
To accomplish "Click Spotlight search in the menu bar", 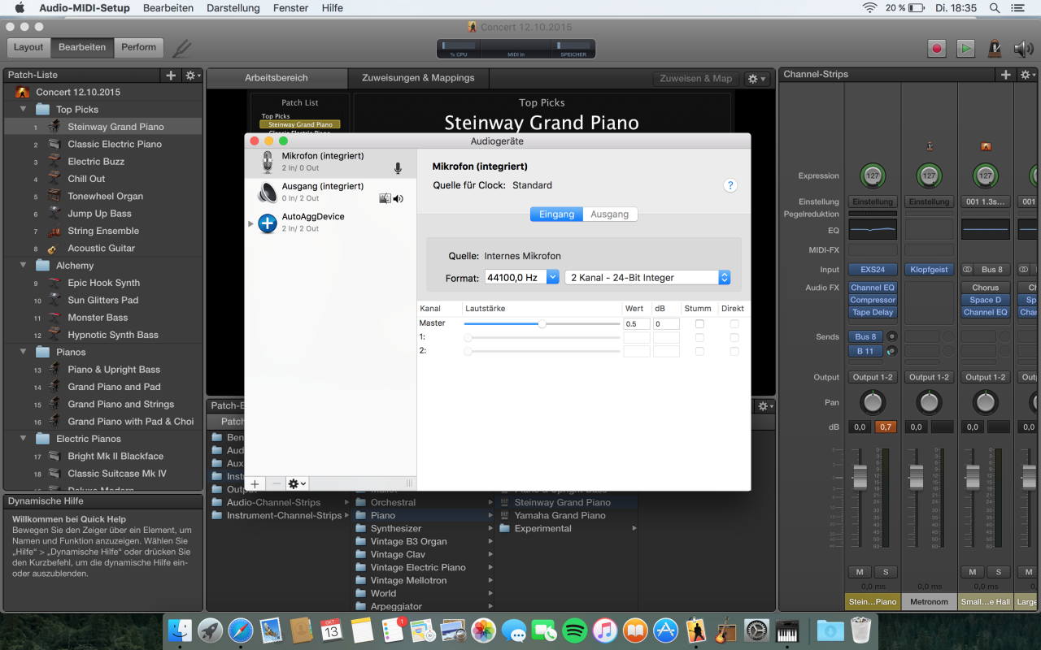I will [x=995, y=8].
